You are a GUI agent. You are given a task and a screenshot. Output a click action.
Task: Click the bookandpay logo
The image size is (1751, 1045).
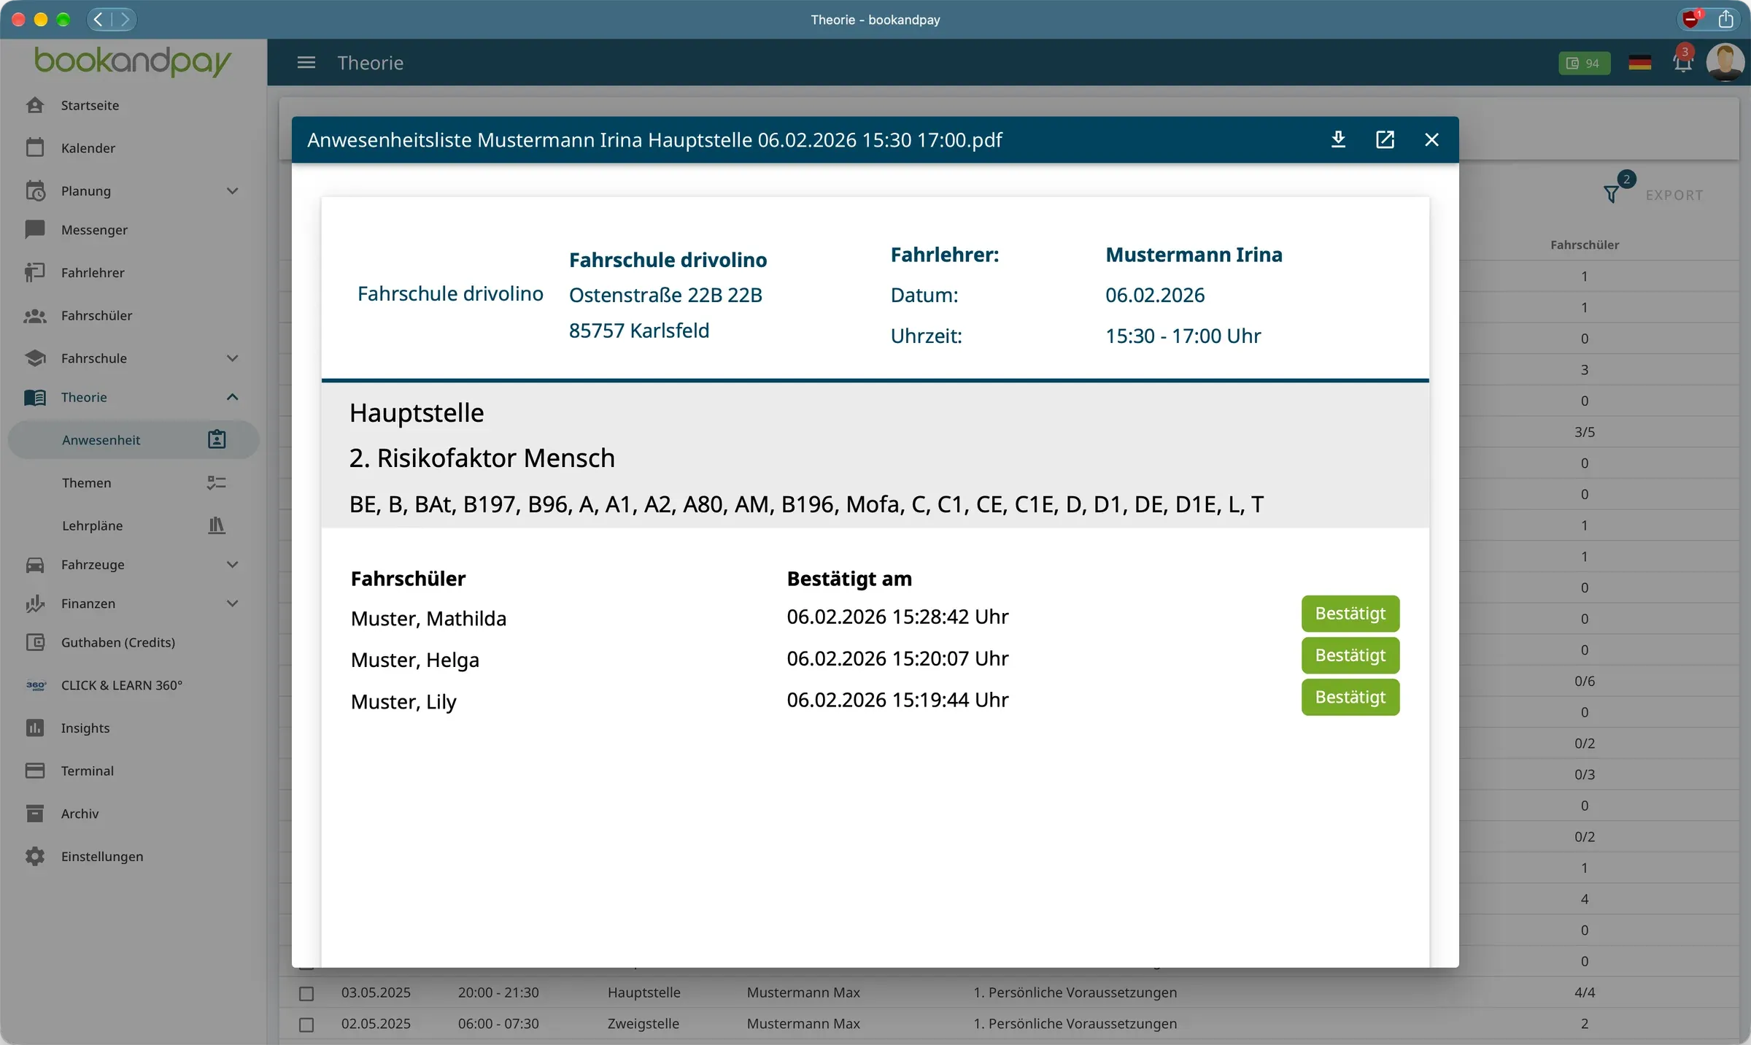coord(133,61)
